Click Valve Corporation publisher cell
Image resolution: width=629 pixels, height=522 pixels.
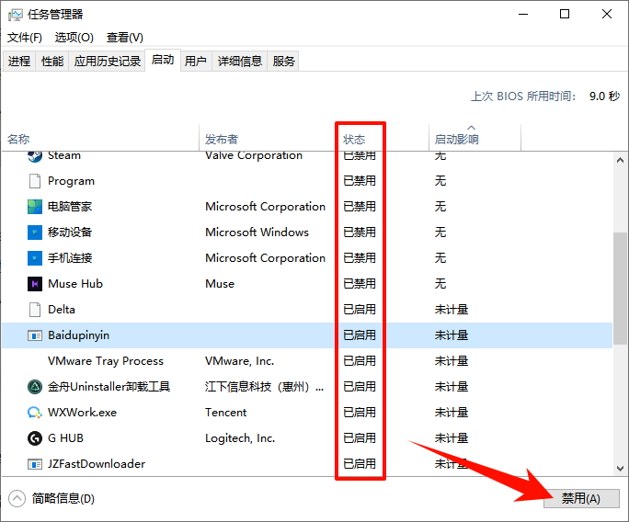click(x=254, y=156)
